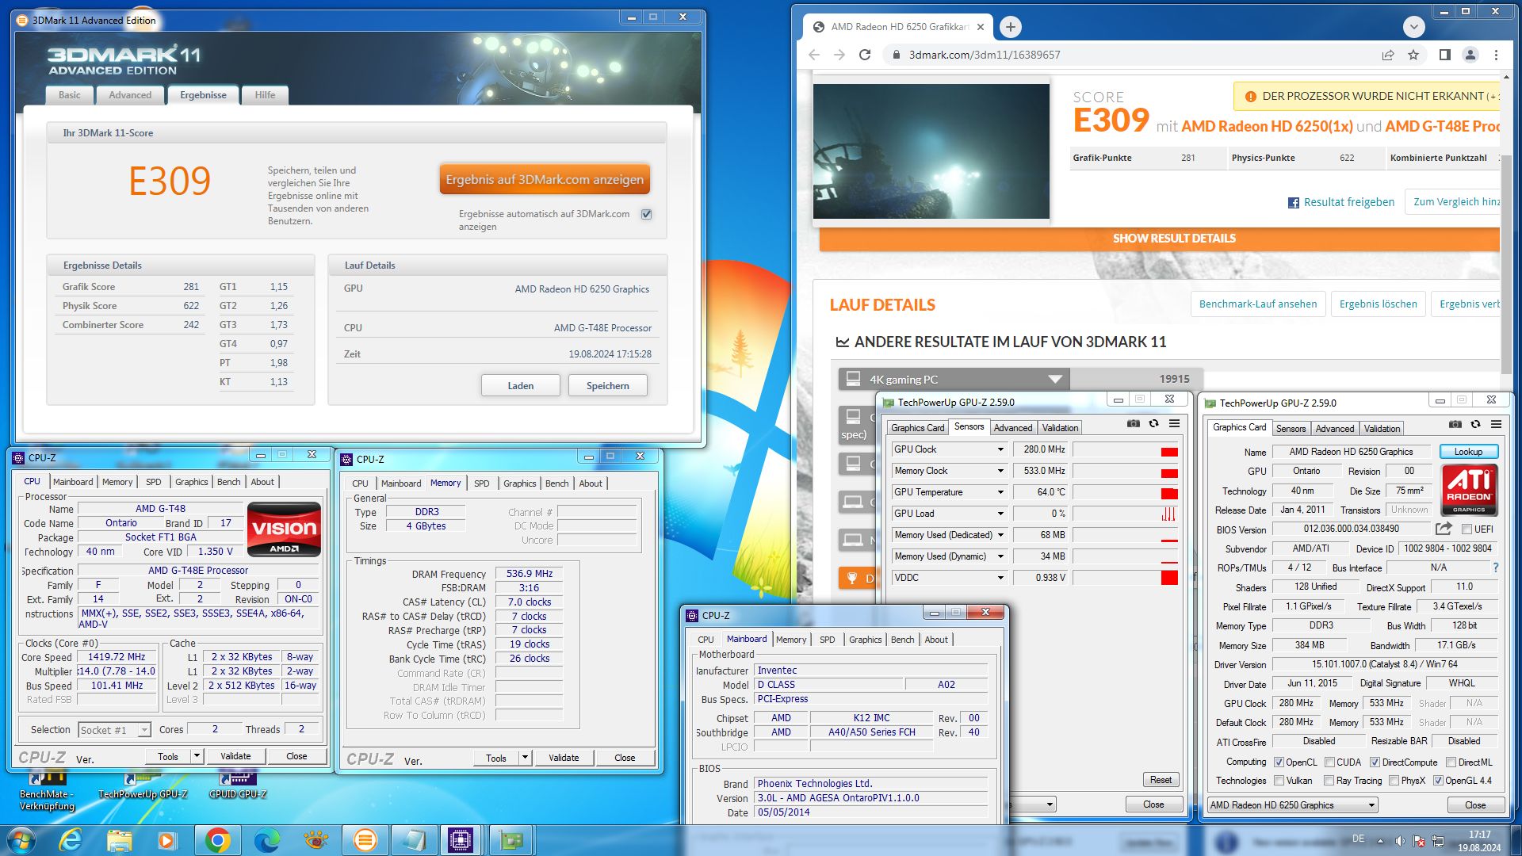Open the SPD tab in the CPU-Z Memory window
The height and width of the screenshot is (856, 1522).
pos(481,483)
